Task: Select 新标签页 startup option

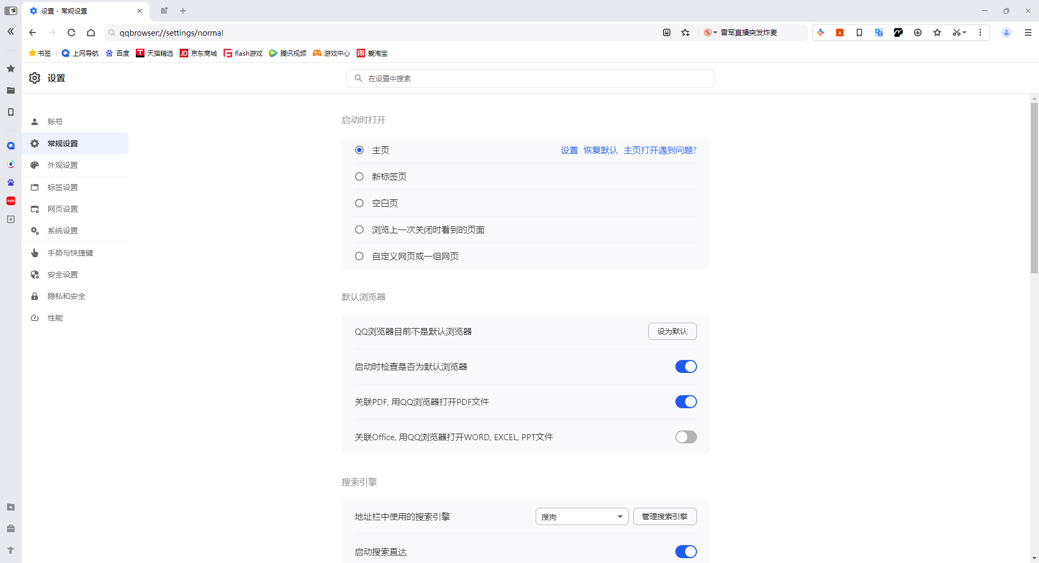Action: [x=359, y=176]
